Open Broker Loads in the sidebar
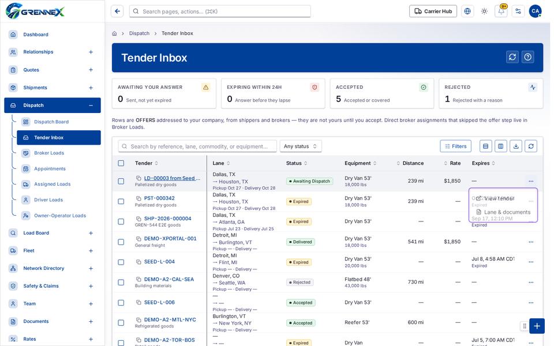554x346 pixels. coord(49,153)
